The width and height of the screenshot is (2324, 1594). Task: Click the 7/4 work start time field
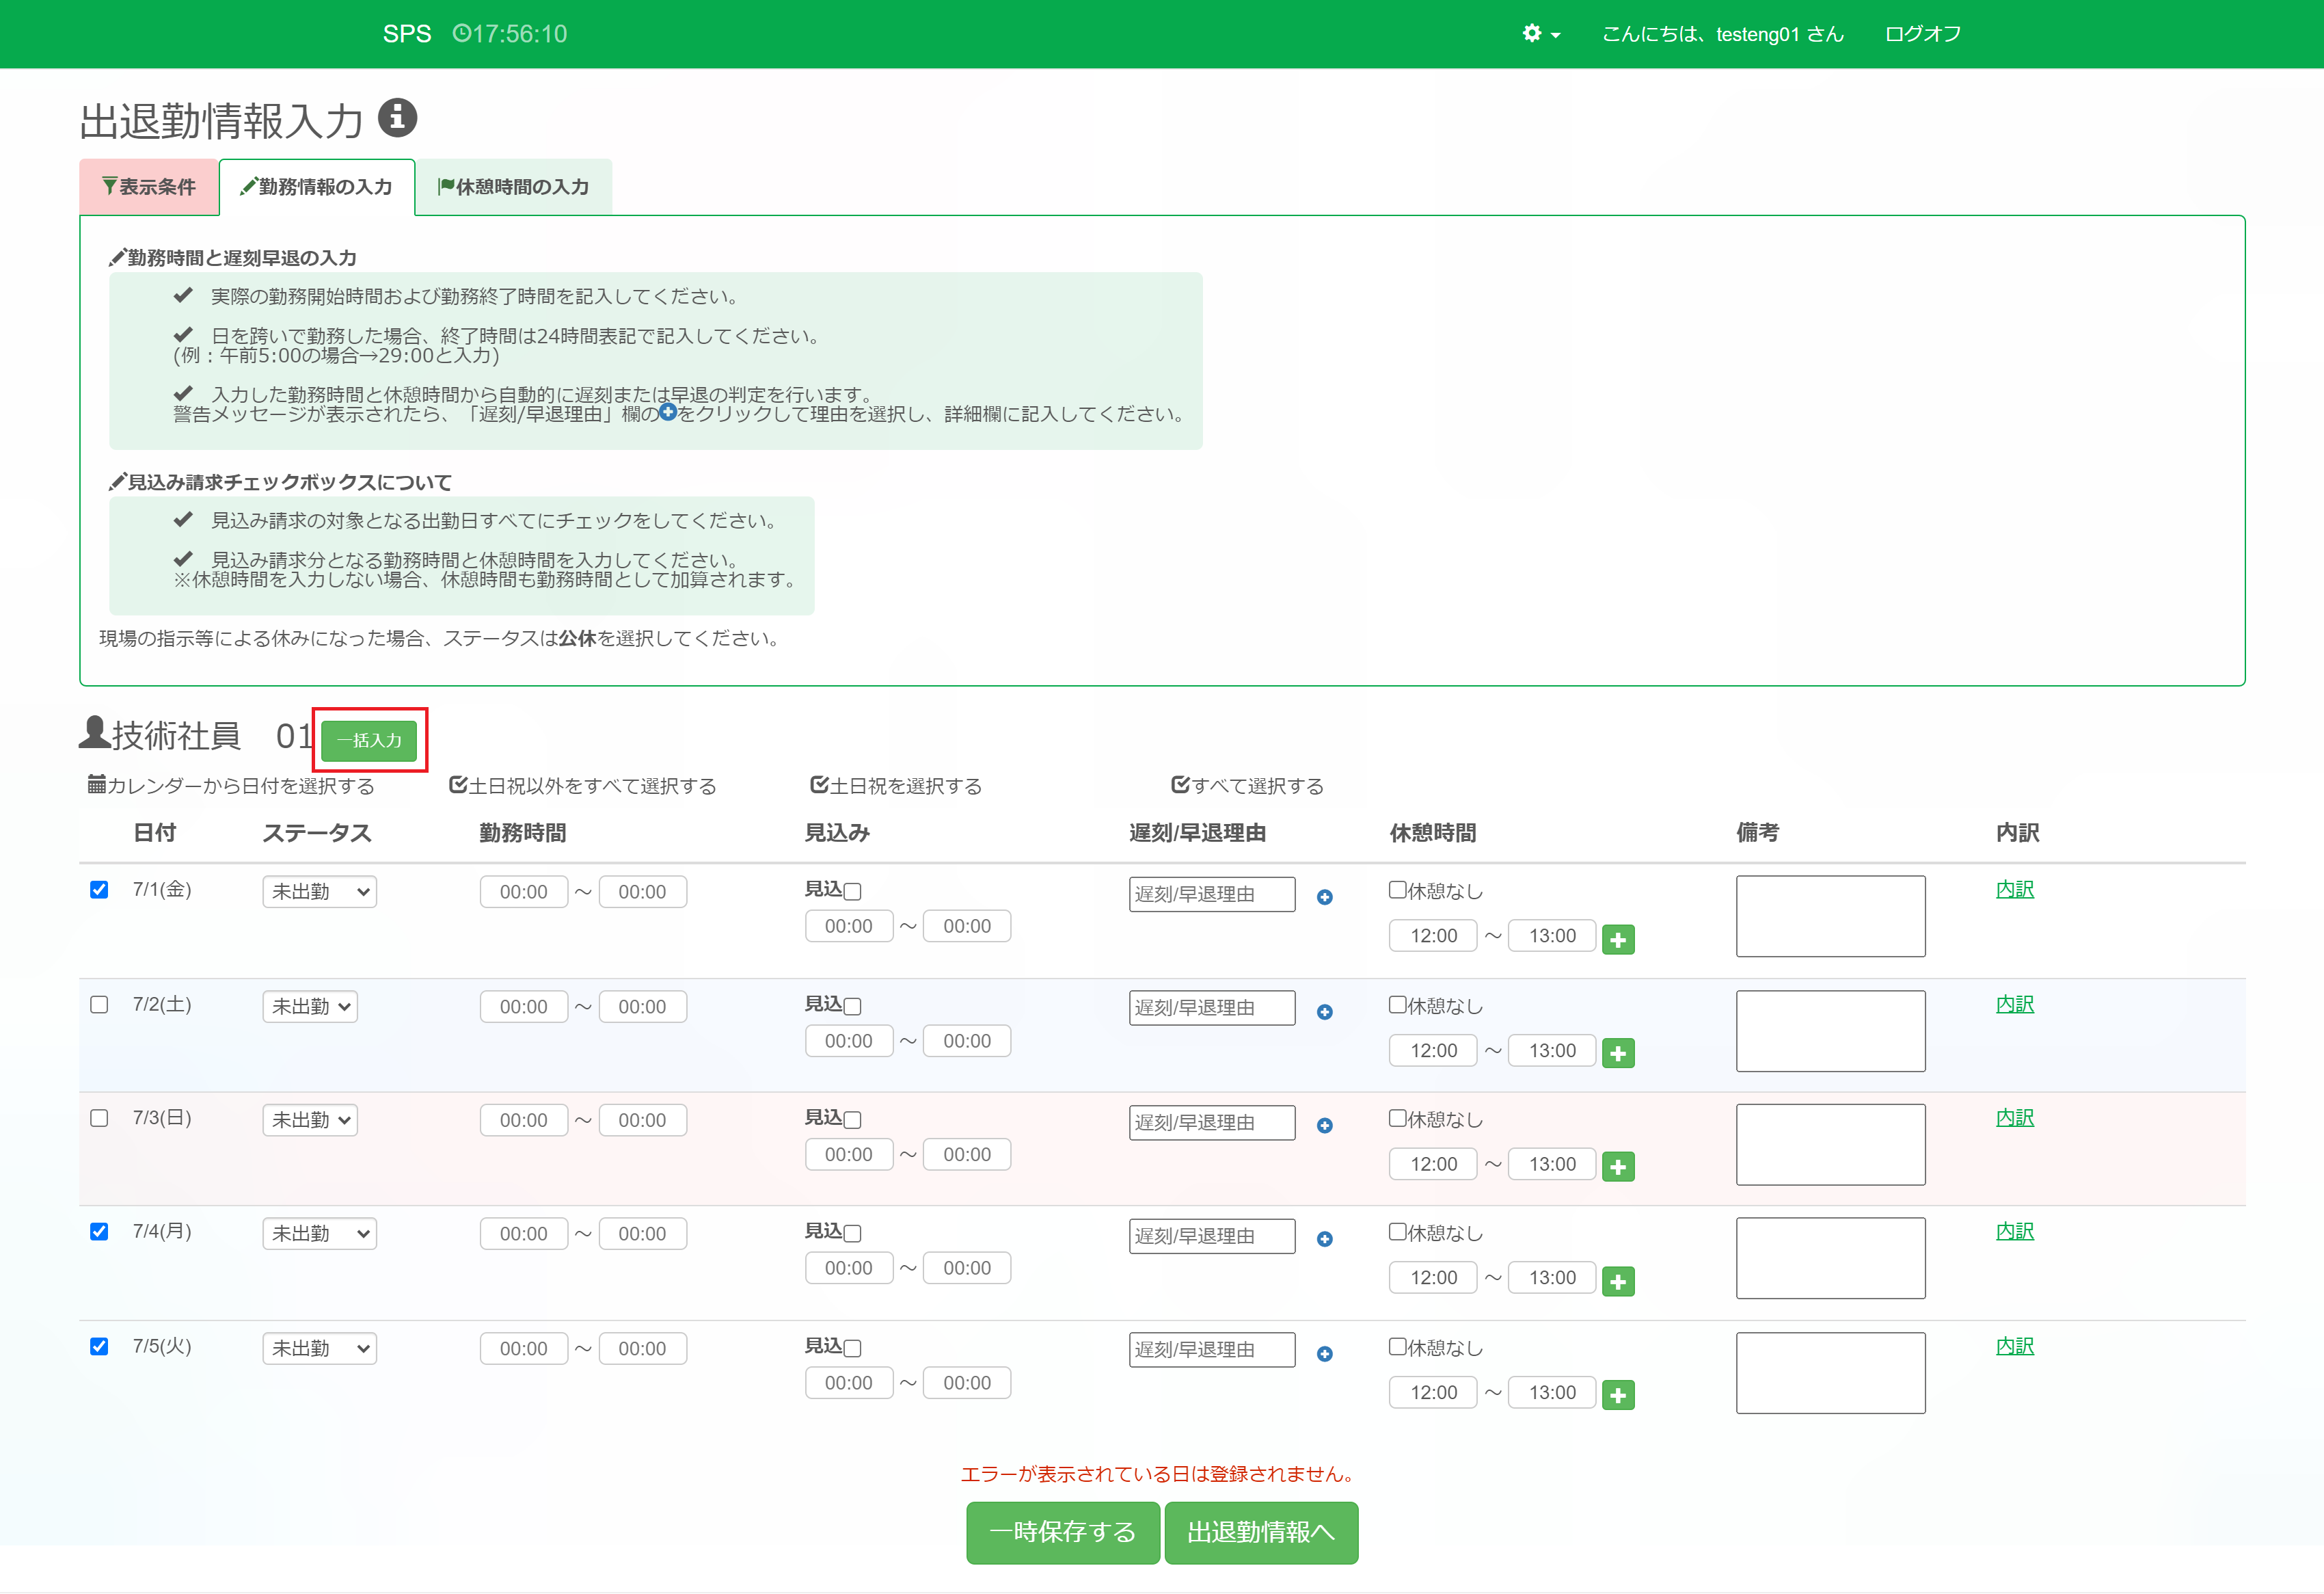pos(523,1234)
